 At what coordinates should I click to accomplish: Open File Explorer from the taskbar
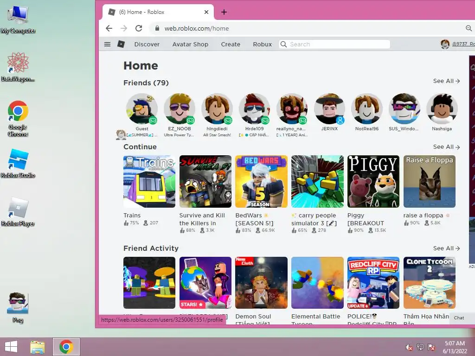tap(38, 347)
